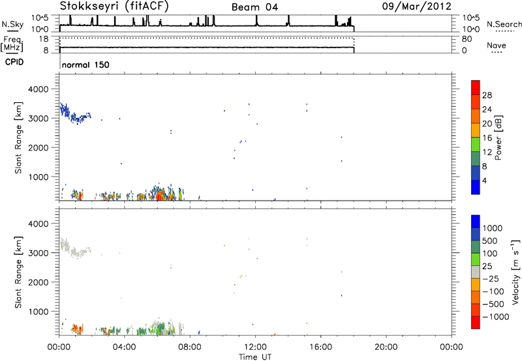
Task: Pick the red top segment of Power colorbar
Action: point(476,87)
